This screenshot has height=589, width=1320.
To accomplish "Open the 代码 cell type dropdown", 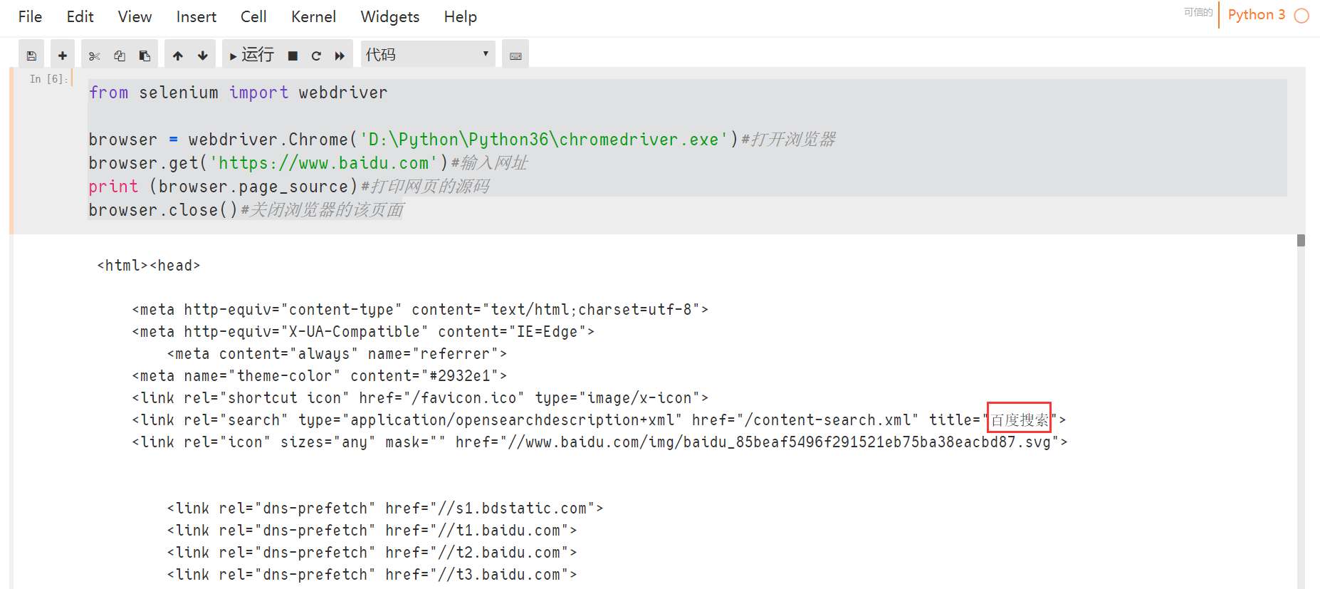I will pos(428,54).
